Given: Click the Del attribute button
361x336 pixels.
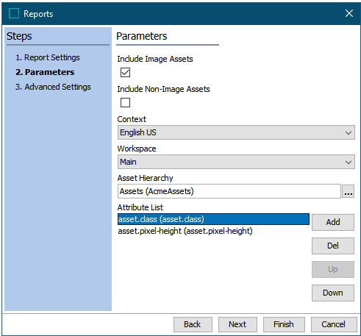Looking at the screenshot, I should (333, 246).
